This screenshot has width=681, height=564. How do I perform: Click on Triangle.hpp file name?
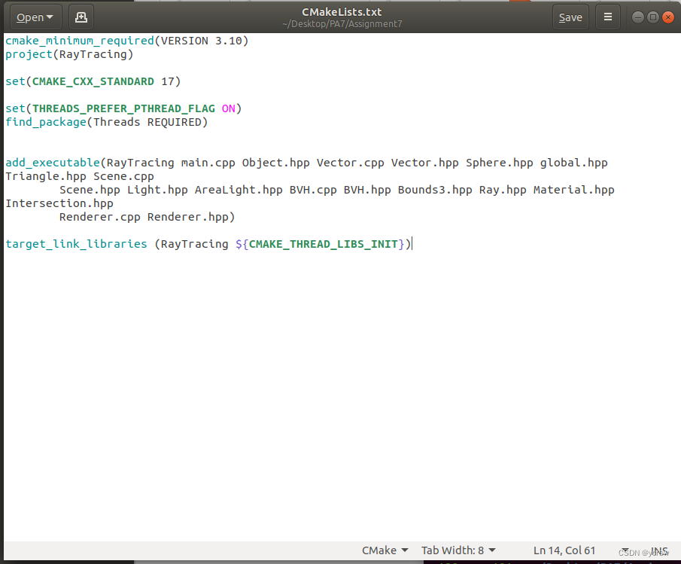(x=46, y=176)
